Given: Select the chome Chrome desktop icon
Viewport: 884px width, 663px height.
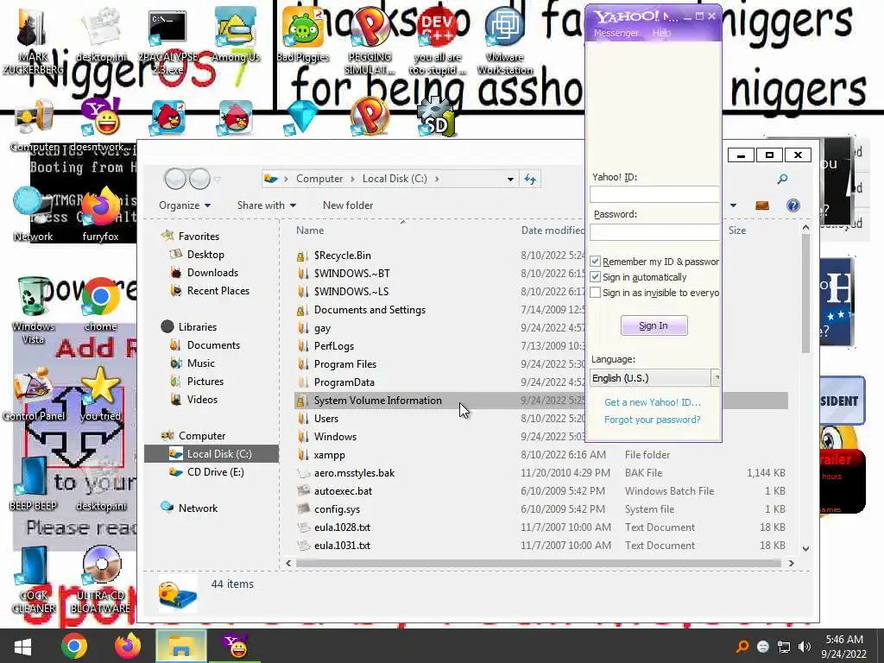Looking at the screenshot, I should 101,305.
